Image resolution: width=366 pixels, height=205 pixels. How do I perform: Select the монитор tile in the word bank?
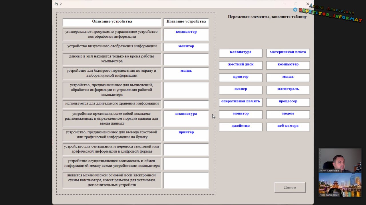[x=240, y=114]
